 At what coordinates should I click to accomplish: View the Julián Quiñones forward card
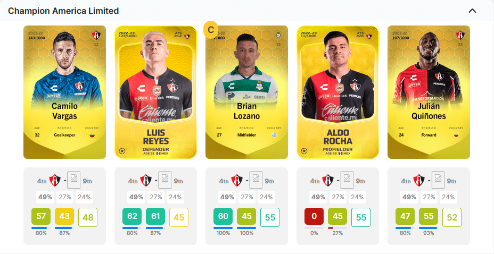429,92
